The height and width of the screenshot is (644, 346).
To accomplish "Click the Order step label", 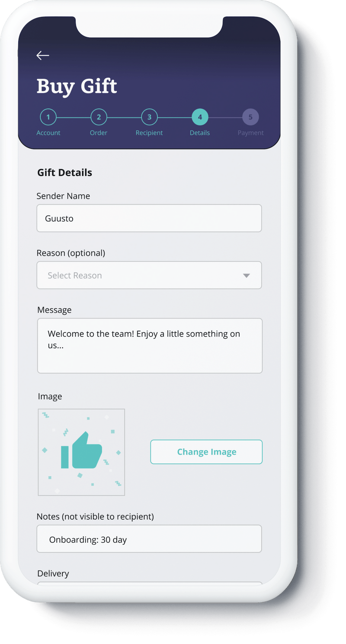I will point(99,133).
